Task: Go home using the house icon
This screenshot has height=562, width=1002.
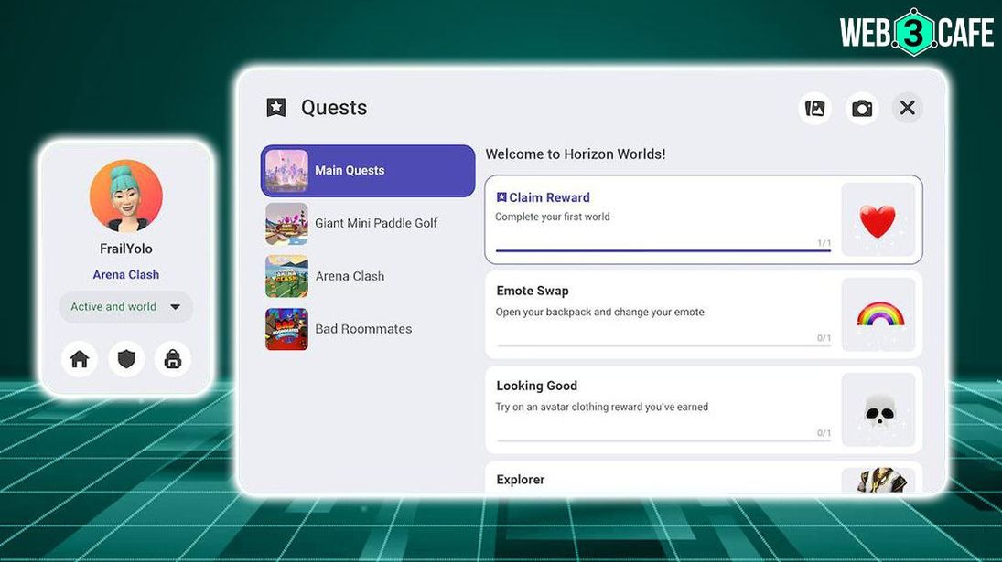Action: pos(80,359)
